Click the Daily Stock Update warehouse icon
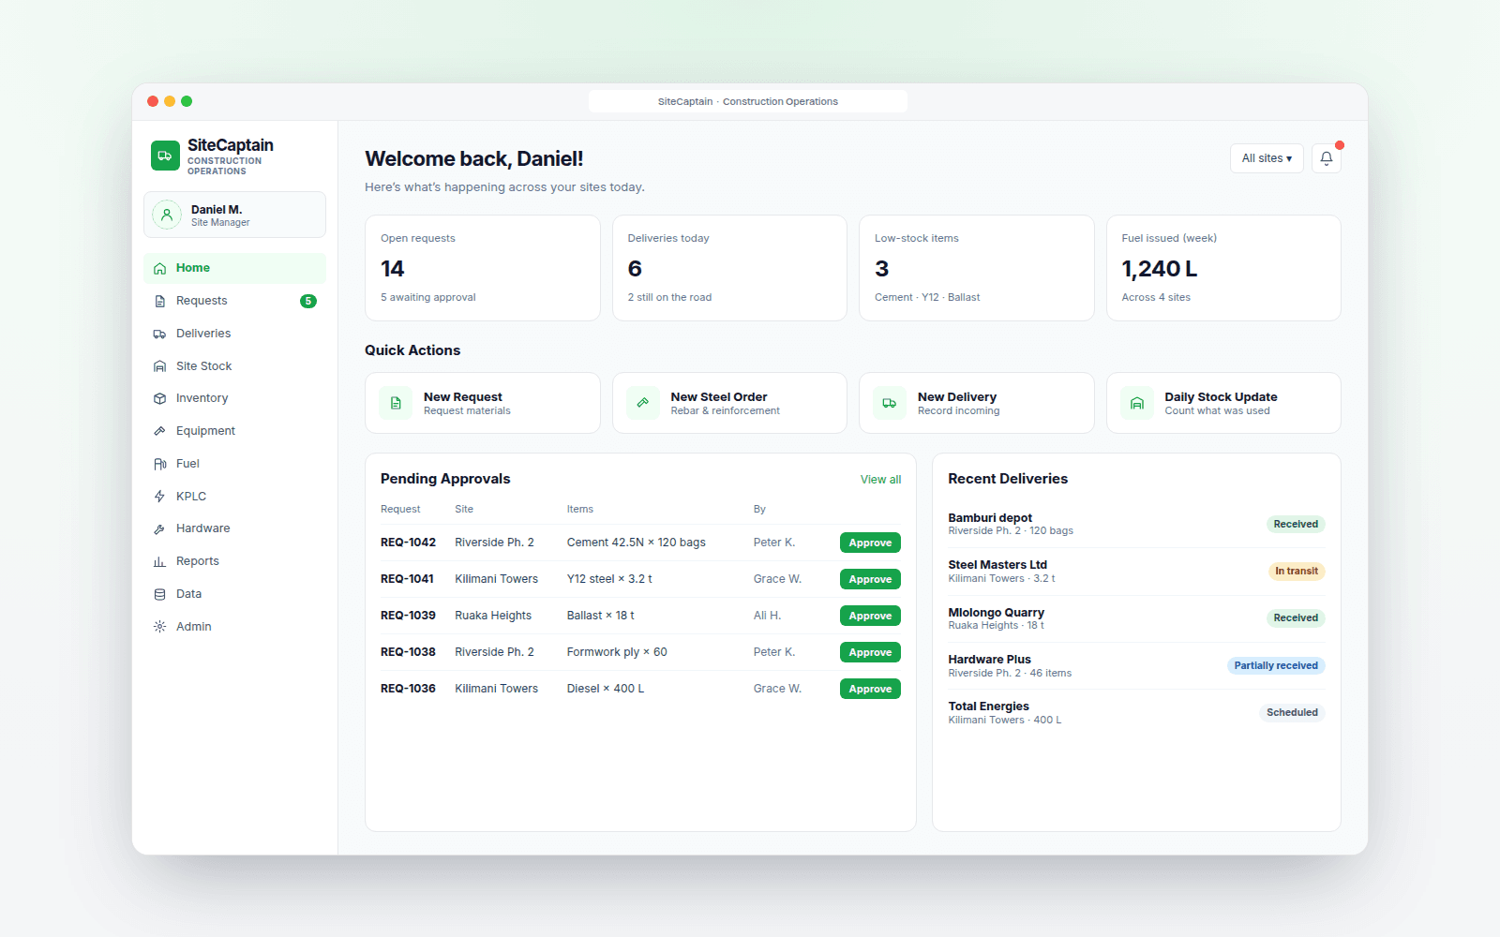 tap(1137, 403)
